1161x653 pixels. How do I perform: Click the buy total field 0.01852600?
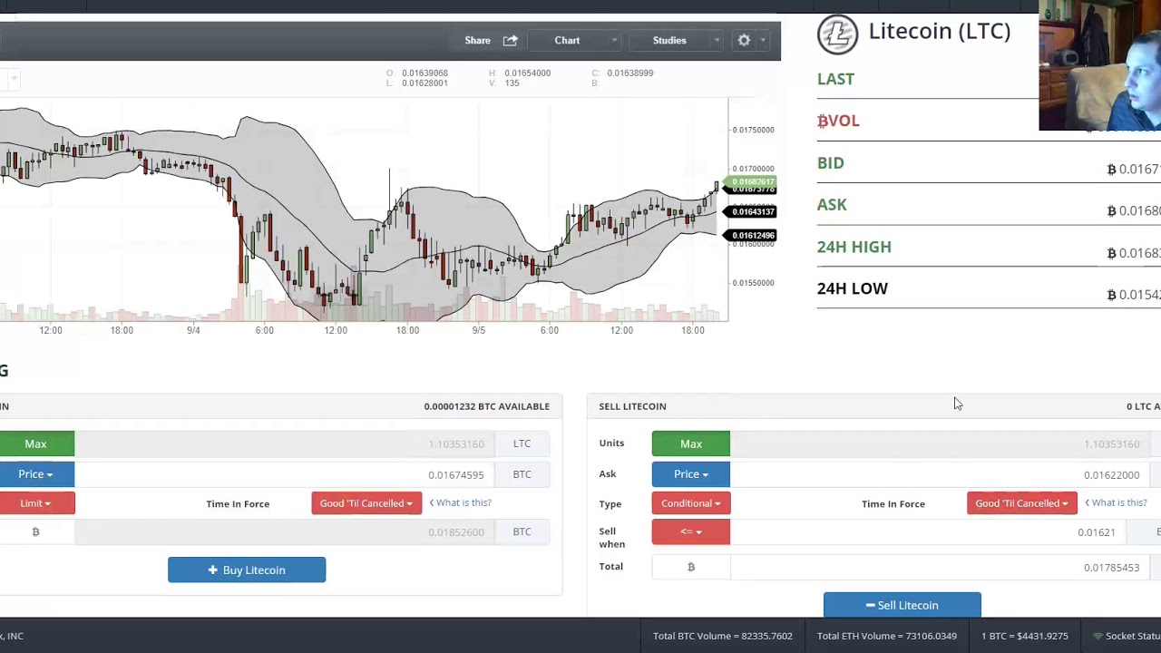(284, 531)
